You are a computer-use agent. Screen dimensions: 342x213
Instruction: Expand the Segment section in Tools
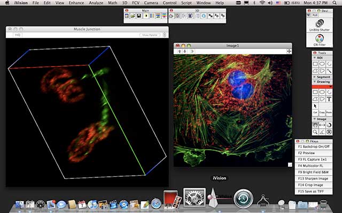coord(315,77)
